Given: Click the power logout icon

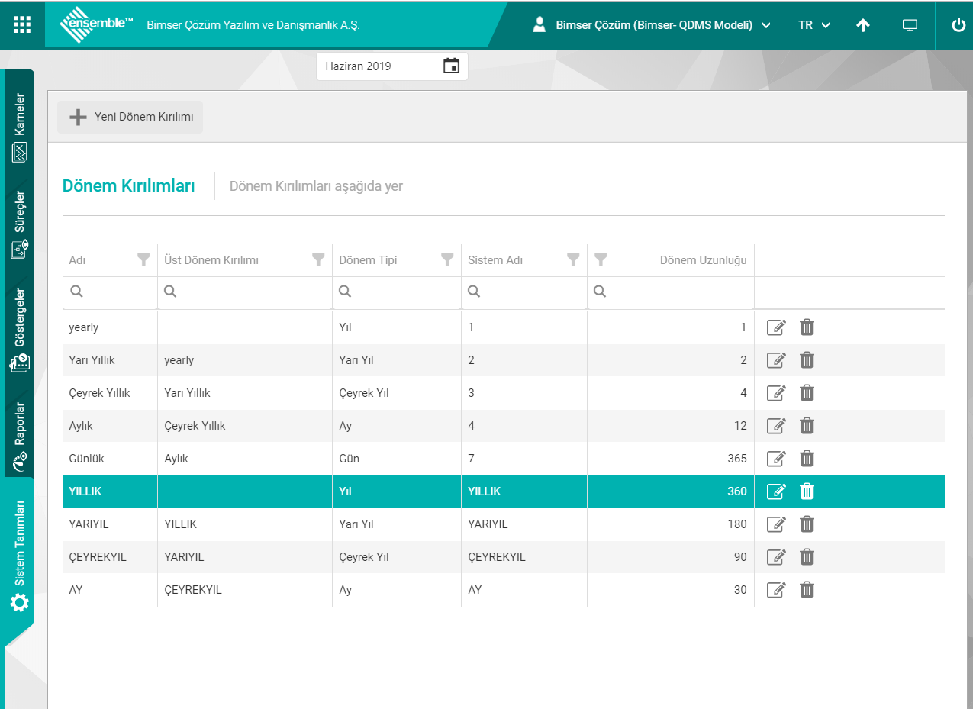Looking at the screenshot, I should point(959,24).
